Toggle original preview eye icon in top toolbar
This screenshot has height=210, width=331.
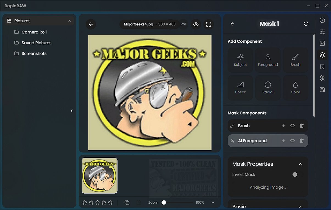[x=196, y=24]
